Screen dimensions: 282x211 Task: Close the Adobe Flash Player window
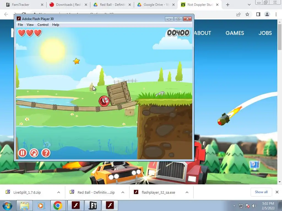tap(187, 19)
